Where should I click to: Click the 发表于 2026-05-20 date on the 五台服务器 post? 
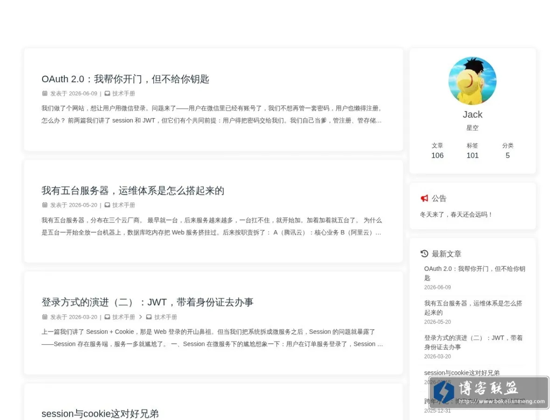pos(74,205)
